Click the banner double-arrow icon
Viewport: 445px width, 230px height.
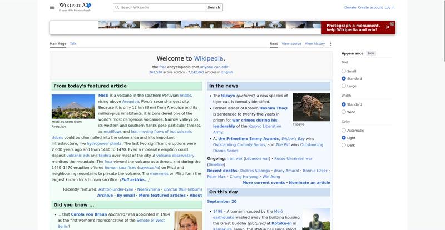point(387,27)
